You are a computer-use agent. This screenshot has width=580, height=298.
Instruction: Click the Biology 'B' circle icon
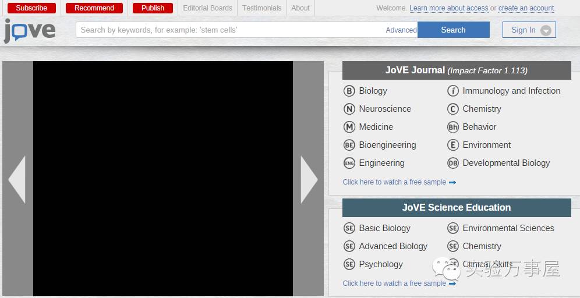[349, 91]
